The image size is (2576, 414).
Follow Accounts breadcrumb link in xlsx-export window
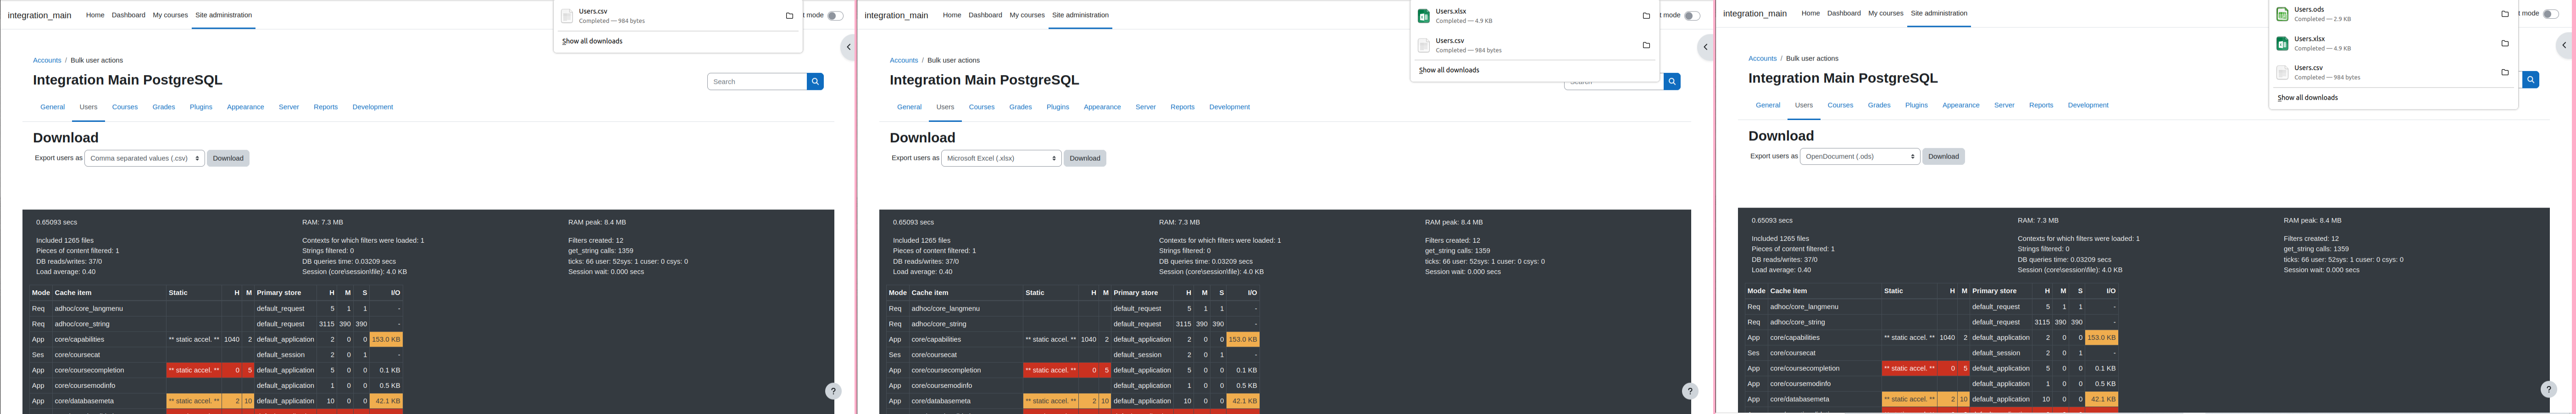(x=904, y=61)
